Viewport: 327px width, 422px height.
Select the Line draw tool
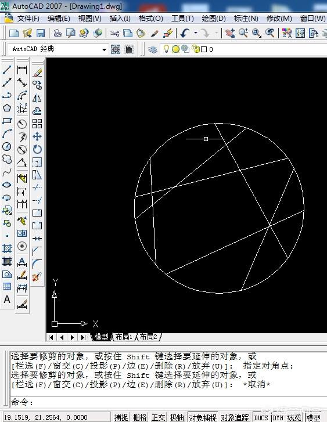pos(7,70)
